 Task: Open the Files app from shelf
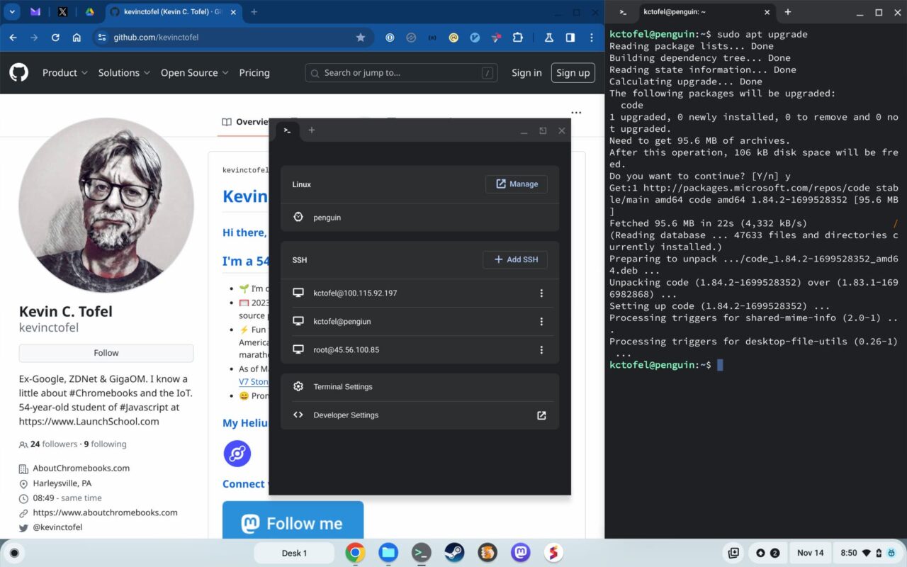[388, 553]
